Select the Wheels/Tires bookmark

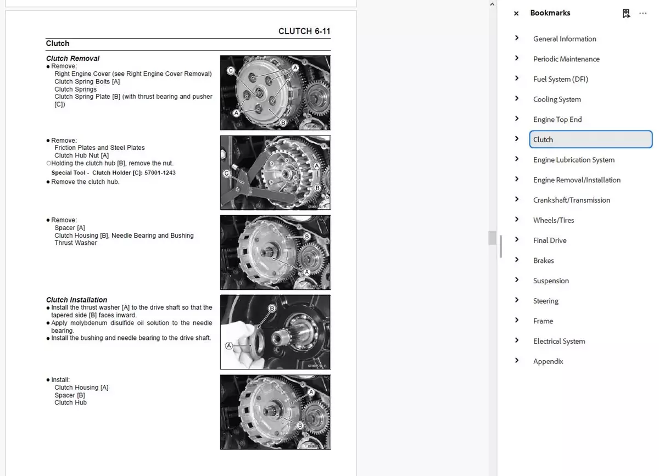554,220
